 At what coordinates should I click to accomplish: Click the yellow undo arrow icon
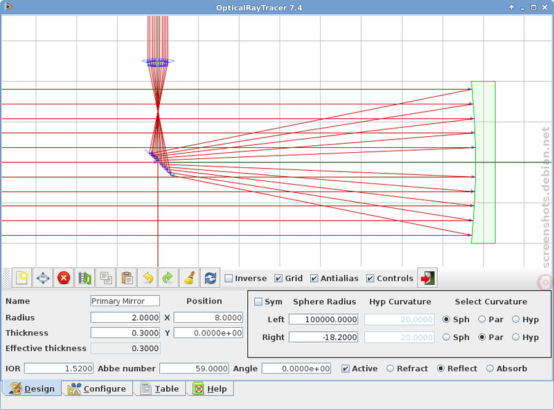click(148, 278)
